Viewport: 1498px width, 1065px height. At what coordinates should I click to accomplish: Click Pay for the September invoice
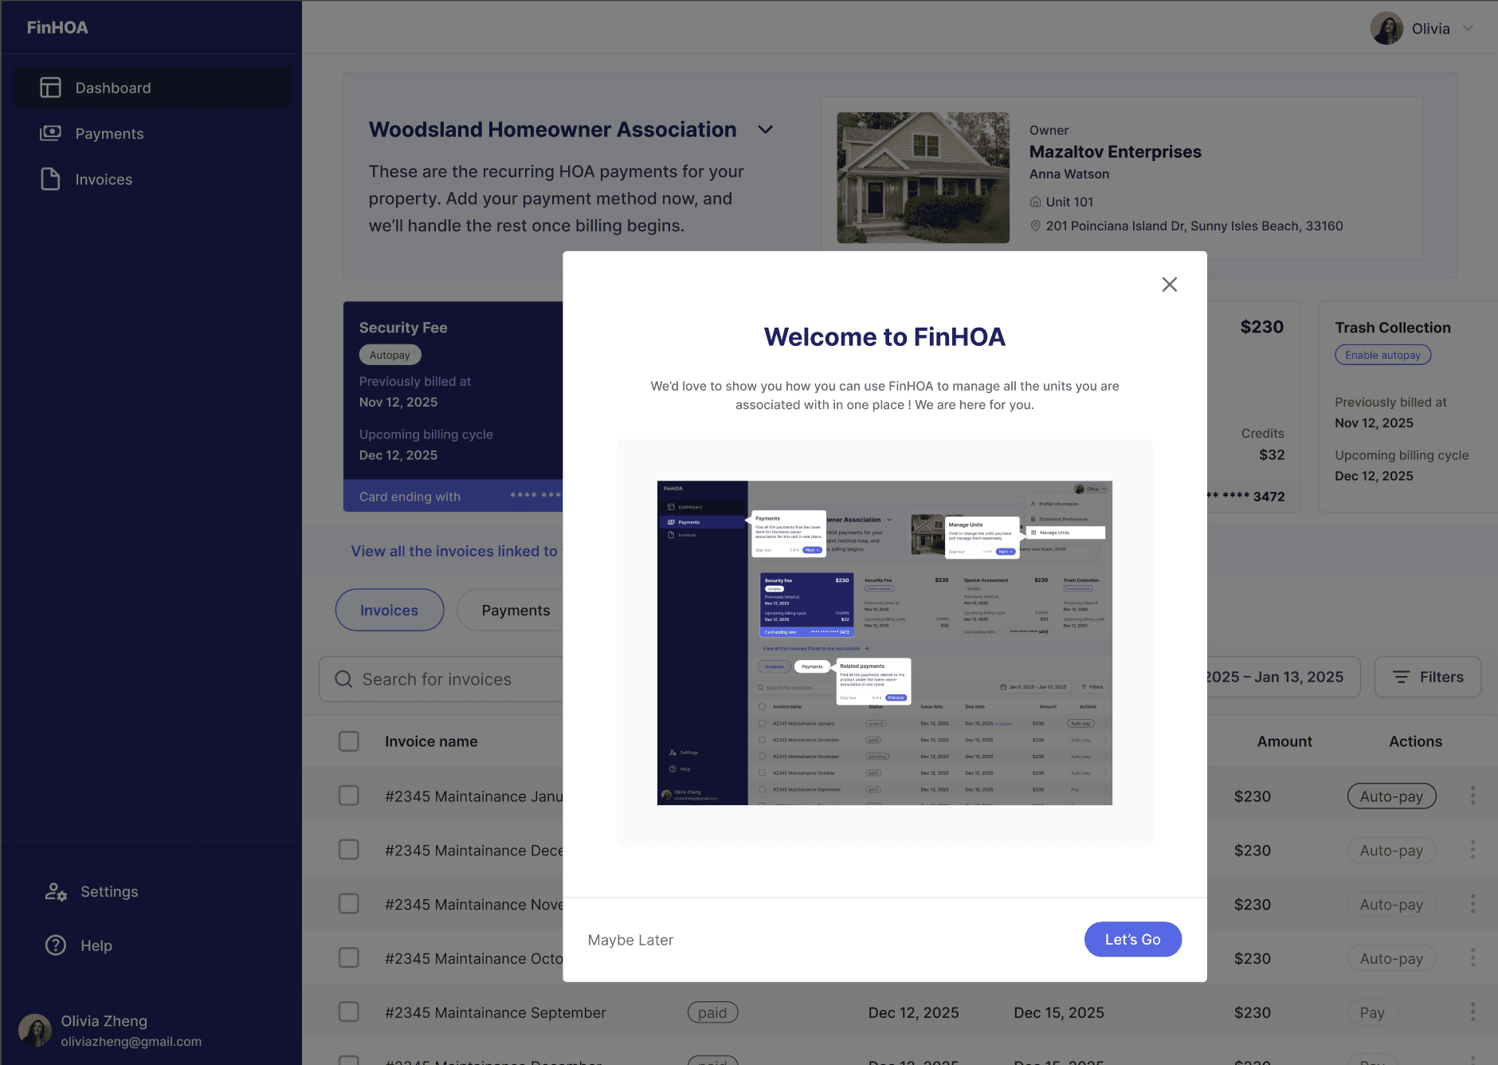(x=1372, y=1012)
